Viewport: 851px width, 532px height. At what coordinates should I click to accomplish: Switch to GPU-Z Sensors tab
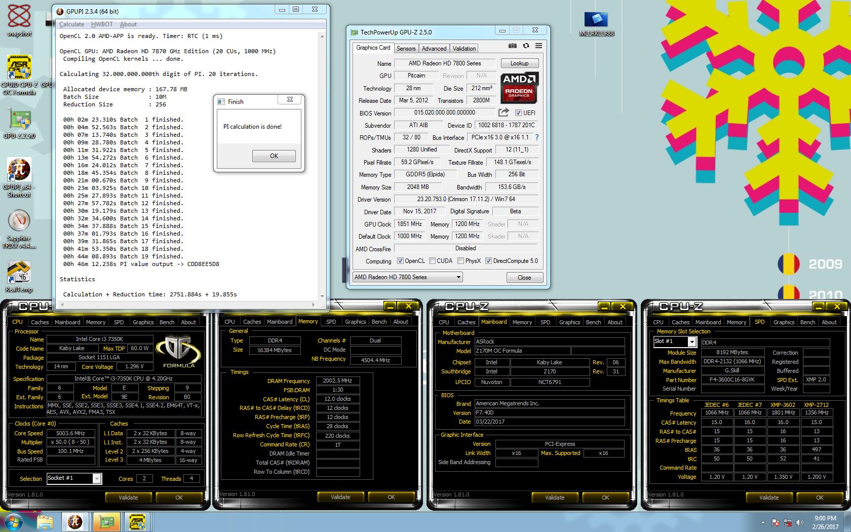(x=406, y=49)
